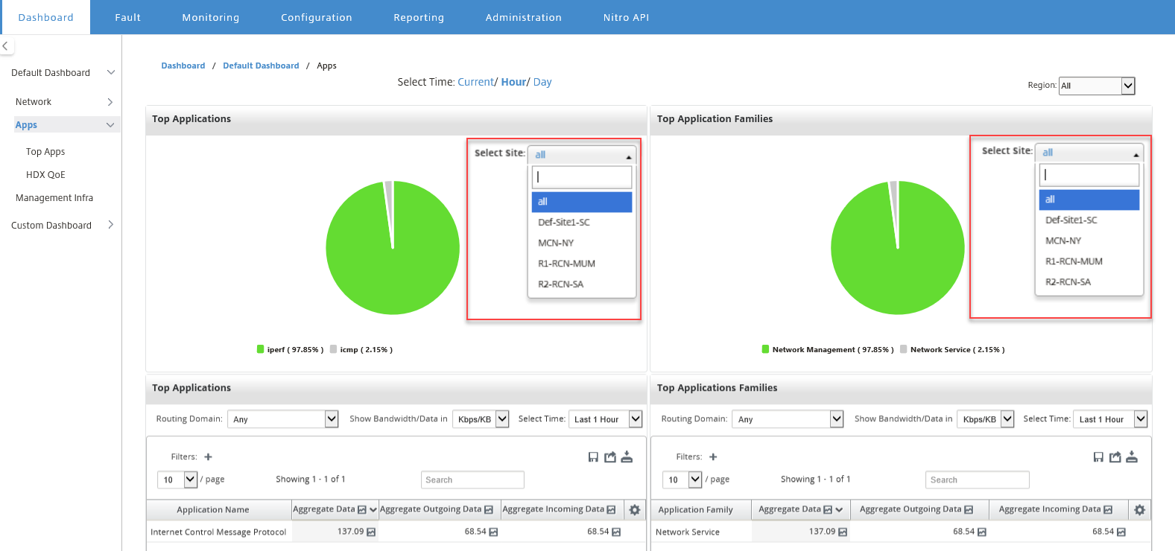Viewport: 1175px width, 551px height.
Task: Click graph icon in Aggregate Data header of Applications table
Action: click(362, 510)
